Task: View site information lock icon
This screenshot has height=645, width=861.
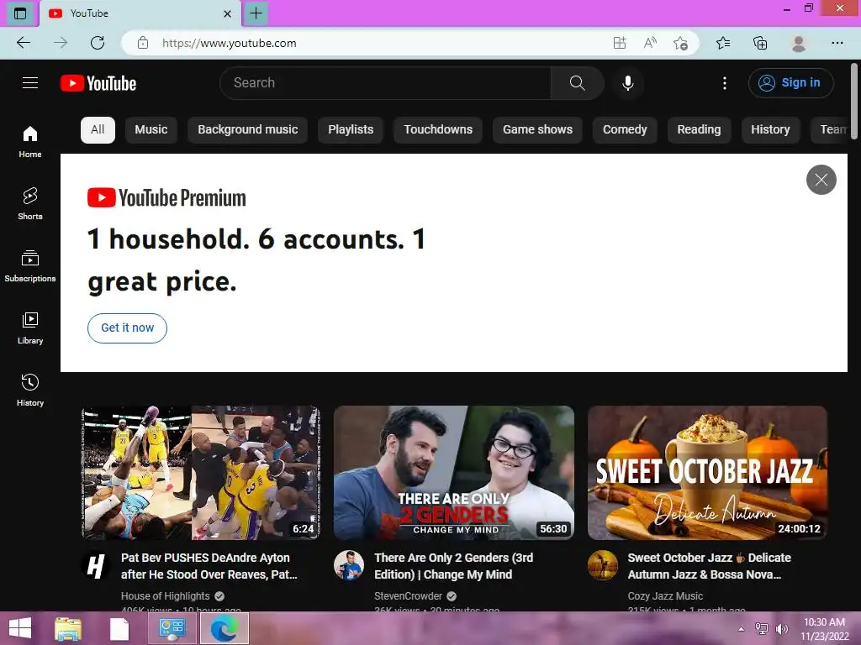Action: [x=143, y=43]
